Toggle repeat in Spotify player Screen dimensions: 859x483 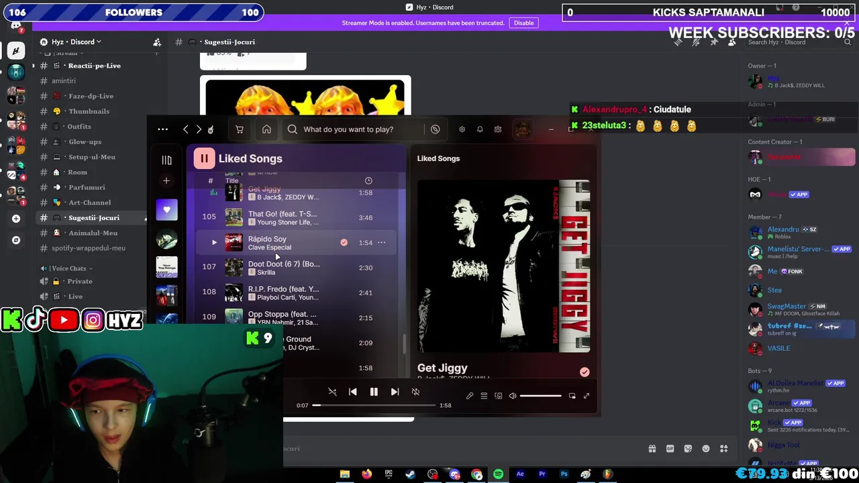(x=415, y=392)
